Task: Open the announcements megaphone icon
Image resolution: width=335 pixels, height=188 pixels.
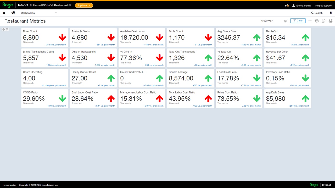Action: [x=287, y=5]
